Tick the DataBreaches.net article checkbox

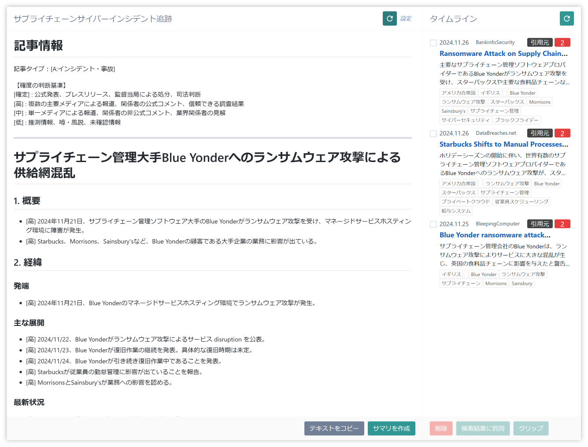coord(433,133)
